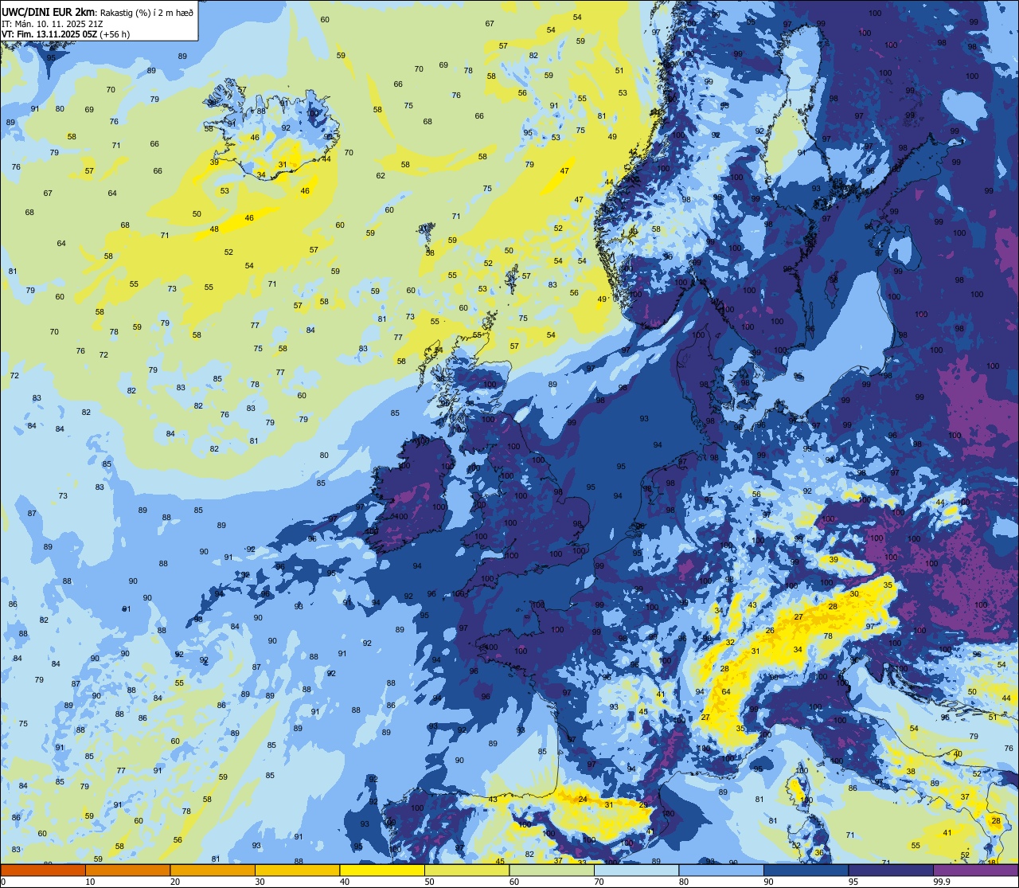Click the 50–60% pale yellow legend swatch
Screen dimensions: 1019x888
[467, 870]
